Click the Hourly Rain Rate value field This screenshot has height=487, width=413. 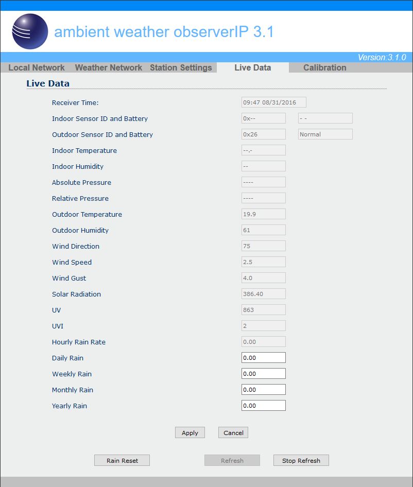pyautogui.click(x=264, y=342)
